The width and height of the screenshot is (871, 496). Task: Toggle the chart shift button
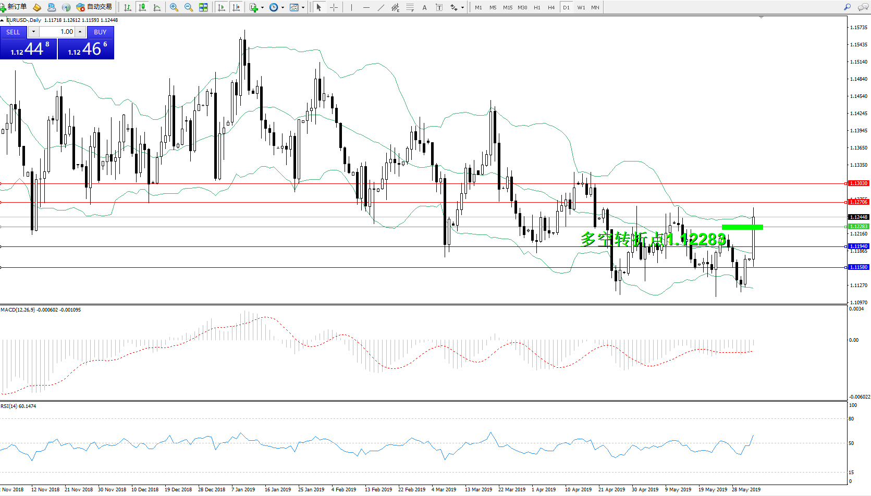pyautogui.click(x=236, y=7)
